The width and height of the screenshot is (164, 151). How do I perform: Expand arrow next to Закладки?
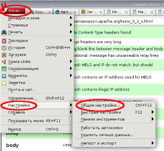tap(71, 40)
